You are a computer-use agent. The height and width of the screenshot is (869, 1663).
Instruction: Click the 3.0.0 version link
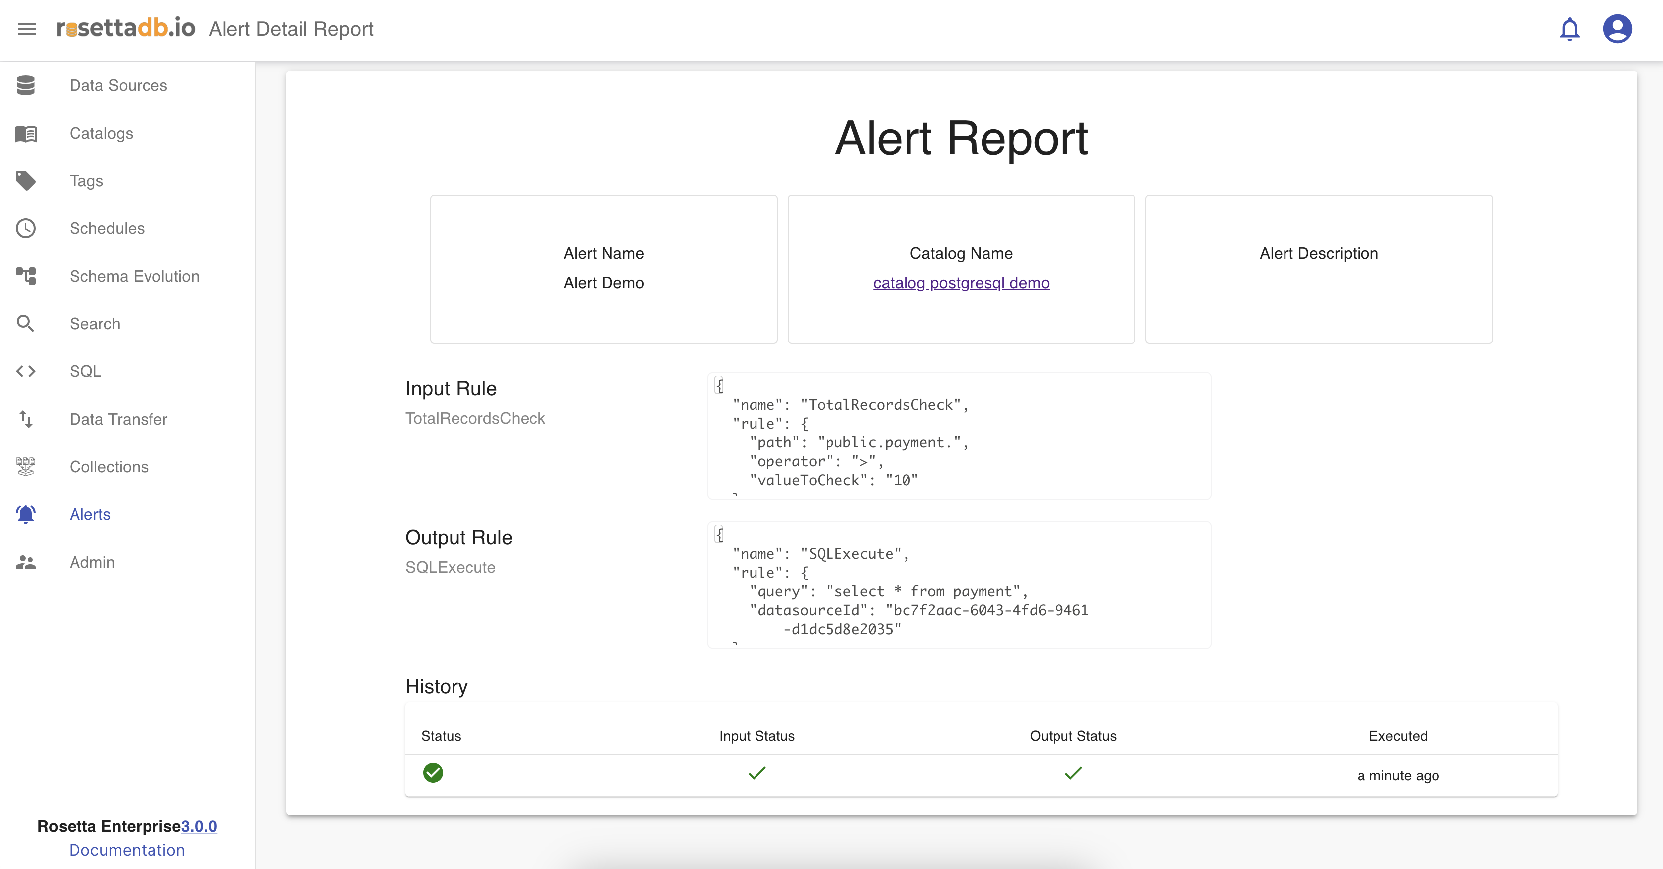199,826
